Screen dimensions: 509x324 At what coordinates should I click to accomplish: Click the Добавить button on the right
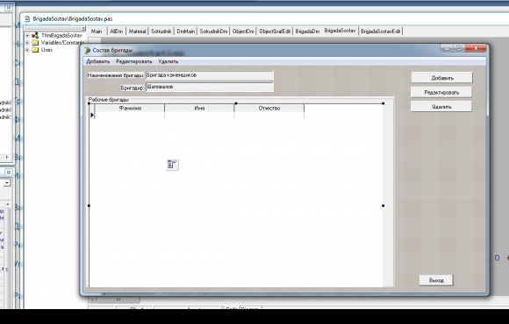(441, 78)
